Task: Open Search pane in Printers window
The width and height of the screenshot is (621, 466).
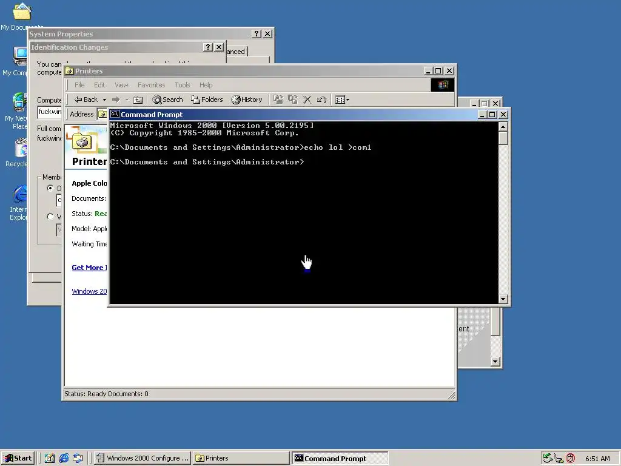Action: pos(168,100)
